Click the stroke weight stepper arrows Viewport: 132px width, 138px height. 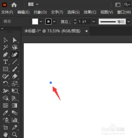[x=75, y=21]
